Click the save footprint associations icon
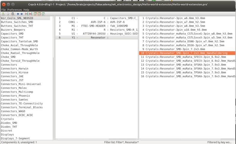This screenshot has width=236, height=144. [3, 14]
